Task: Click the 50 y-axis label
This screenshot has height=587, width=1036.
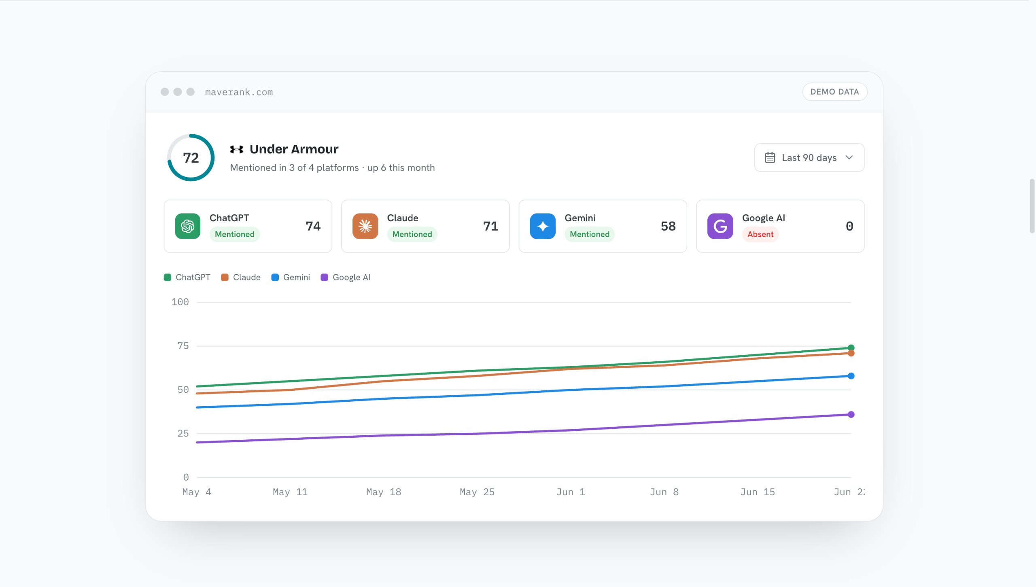Action: point(183,390)
